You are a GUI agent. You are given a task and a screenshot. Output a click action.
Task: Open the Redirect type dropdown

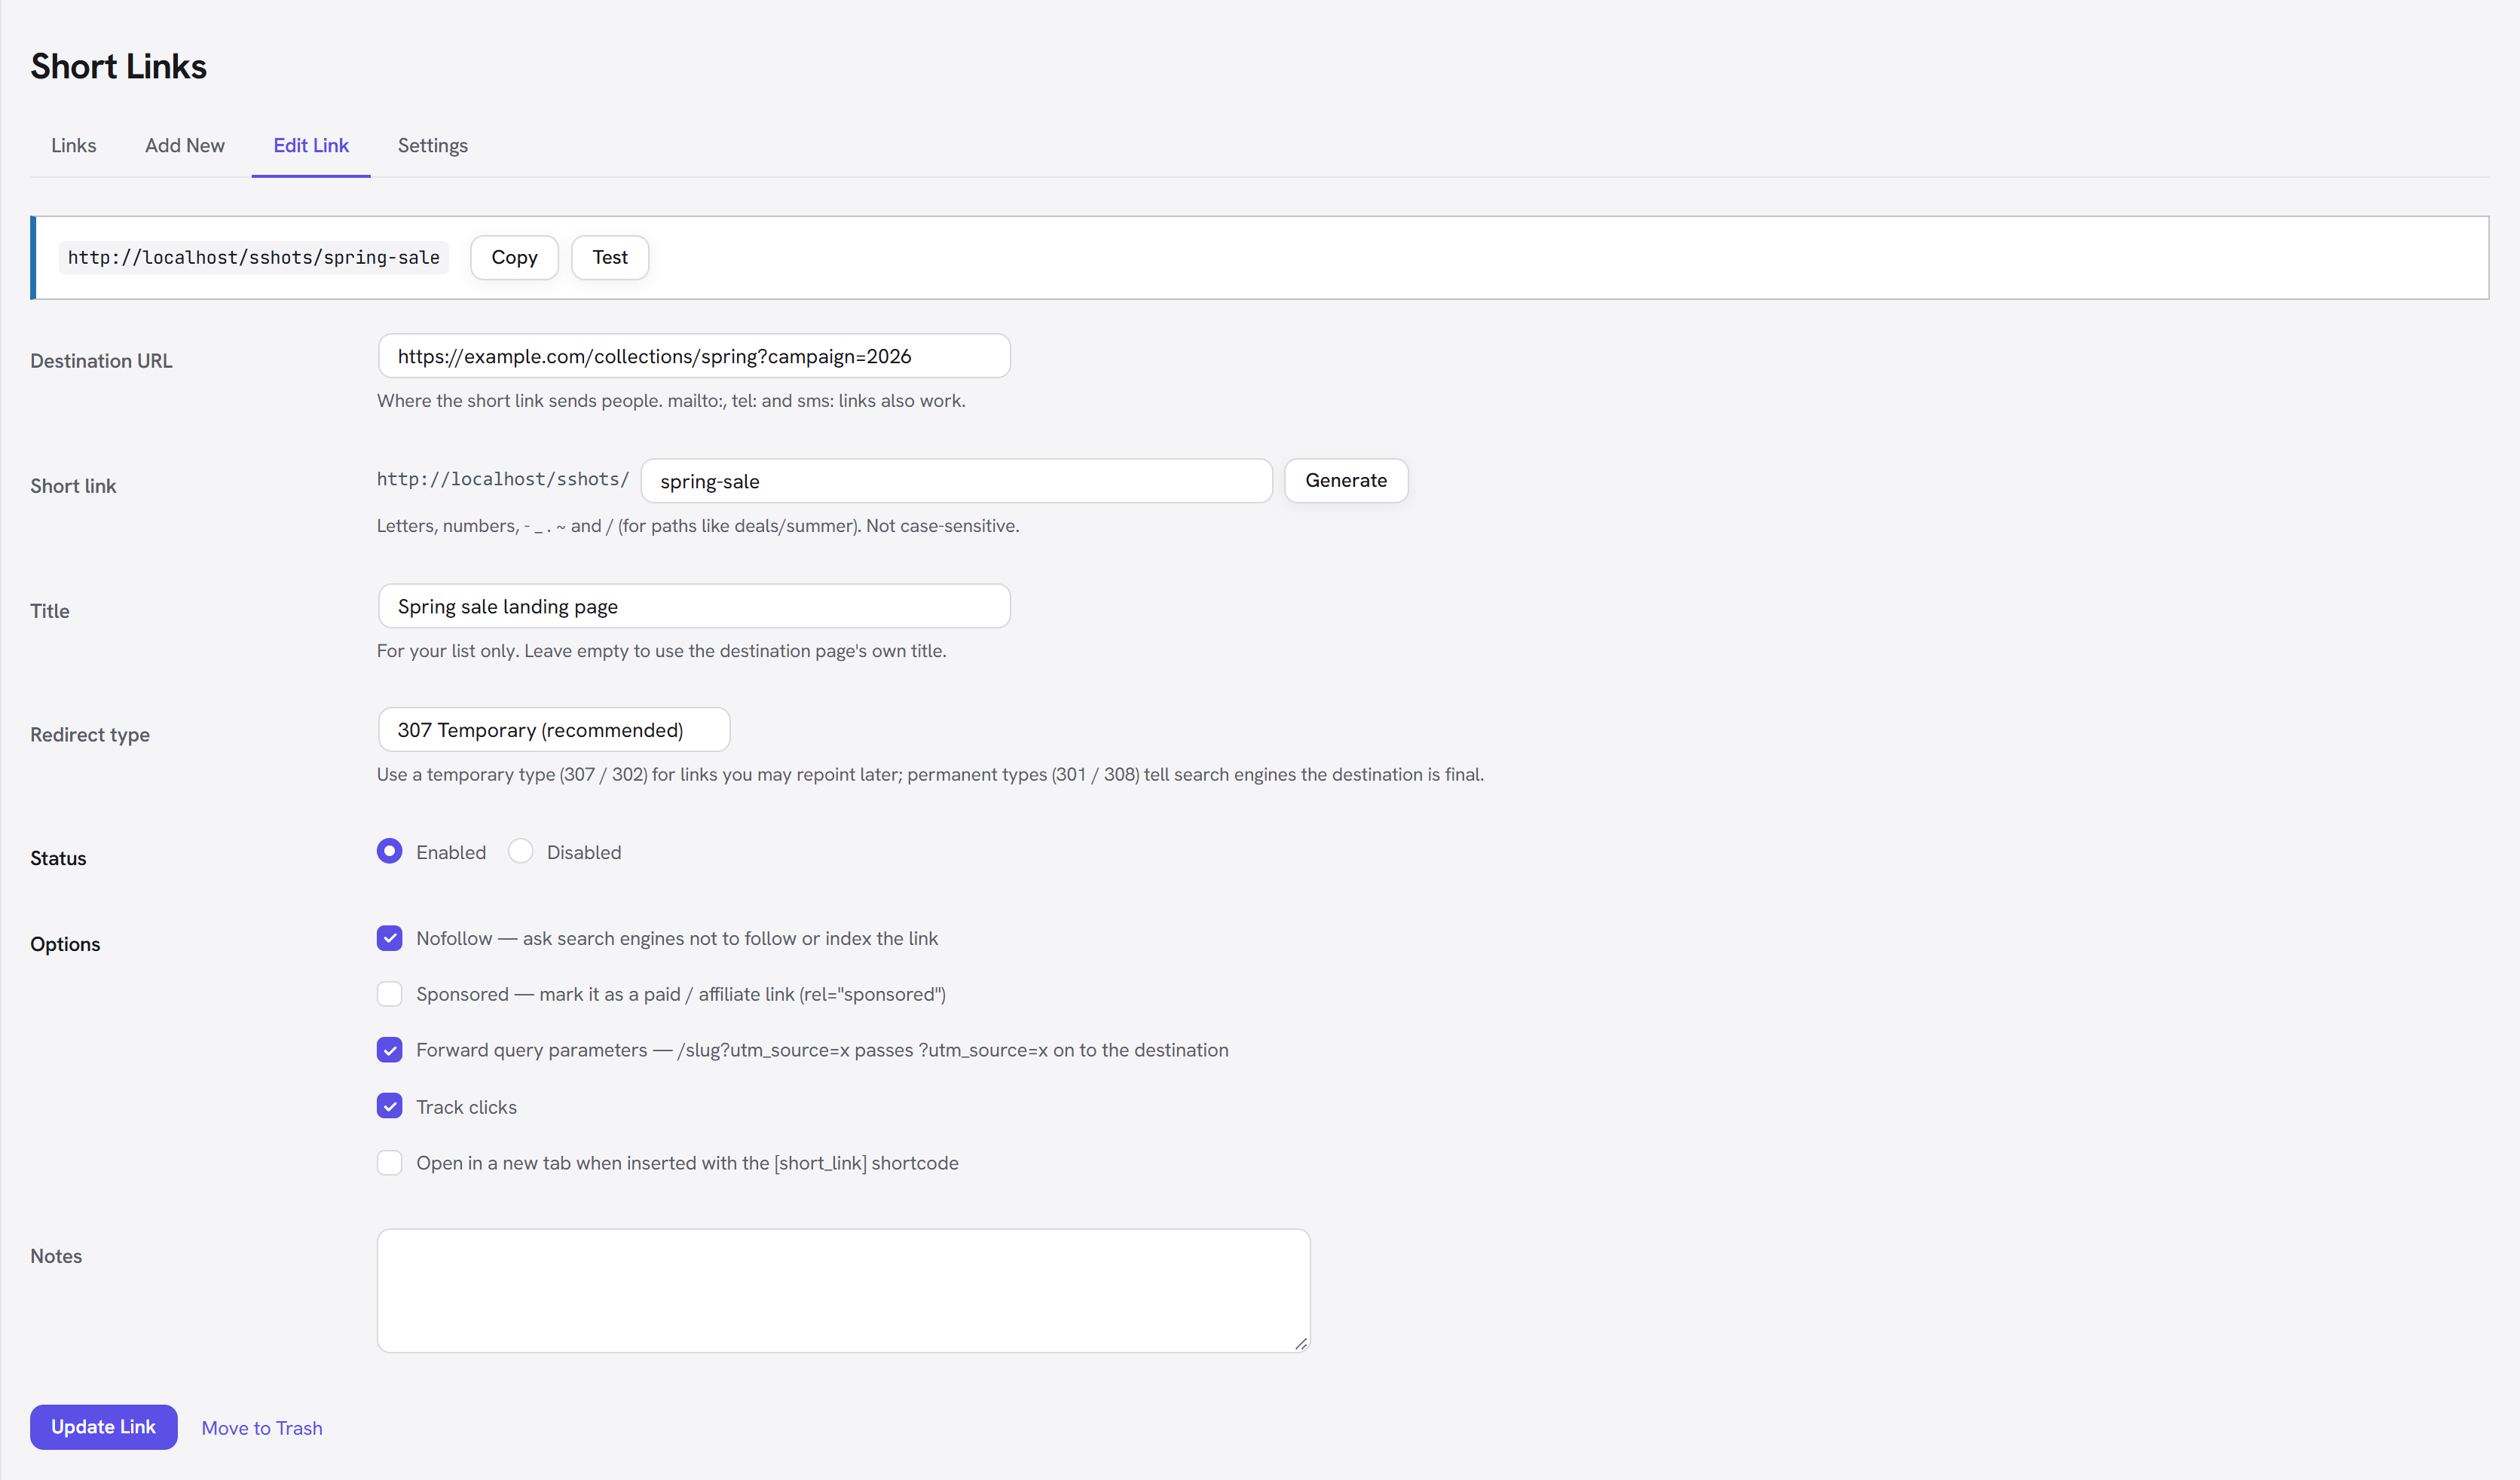point(554,730)
